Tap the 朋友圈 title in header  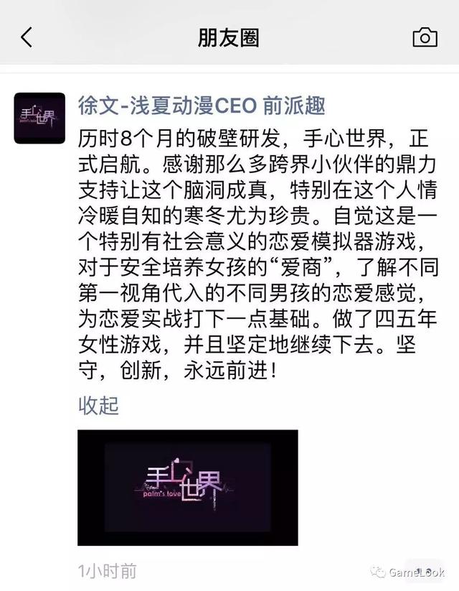229,38
